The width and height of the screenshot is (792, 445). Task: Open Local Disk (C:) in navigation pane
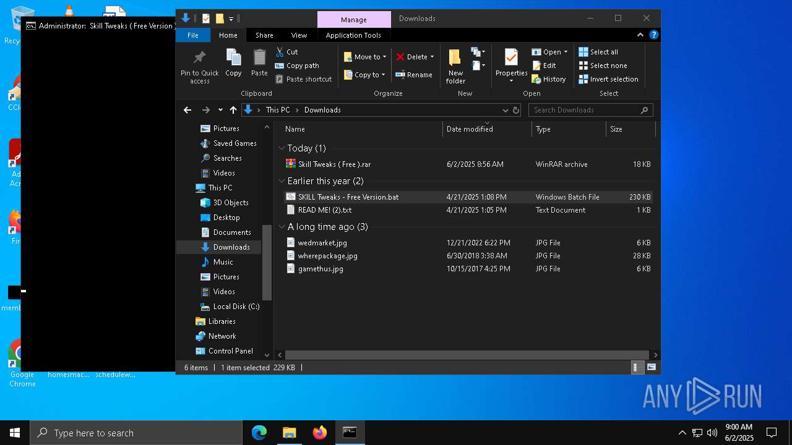click(x=230, y=307)
